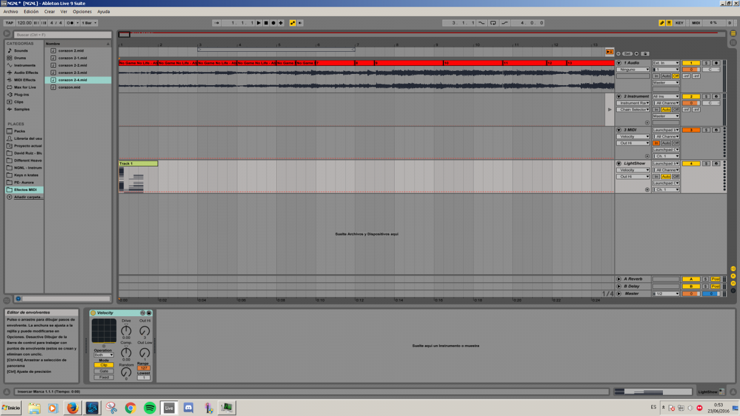
Task: Select Sounds category in browser
Action: pos(22,51)
